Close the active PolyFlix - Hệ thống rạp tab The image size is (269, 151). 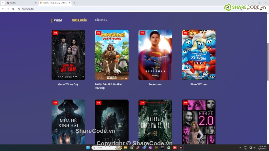tap(69, 3)
